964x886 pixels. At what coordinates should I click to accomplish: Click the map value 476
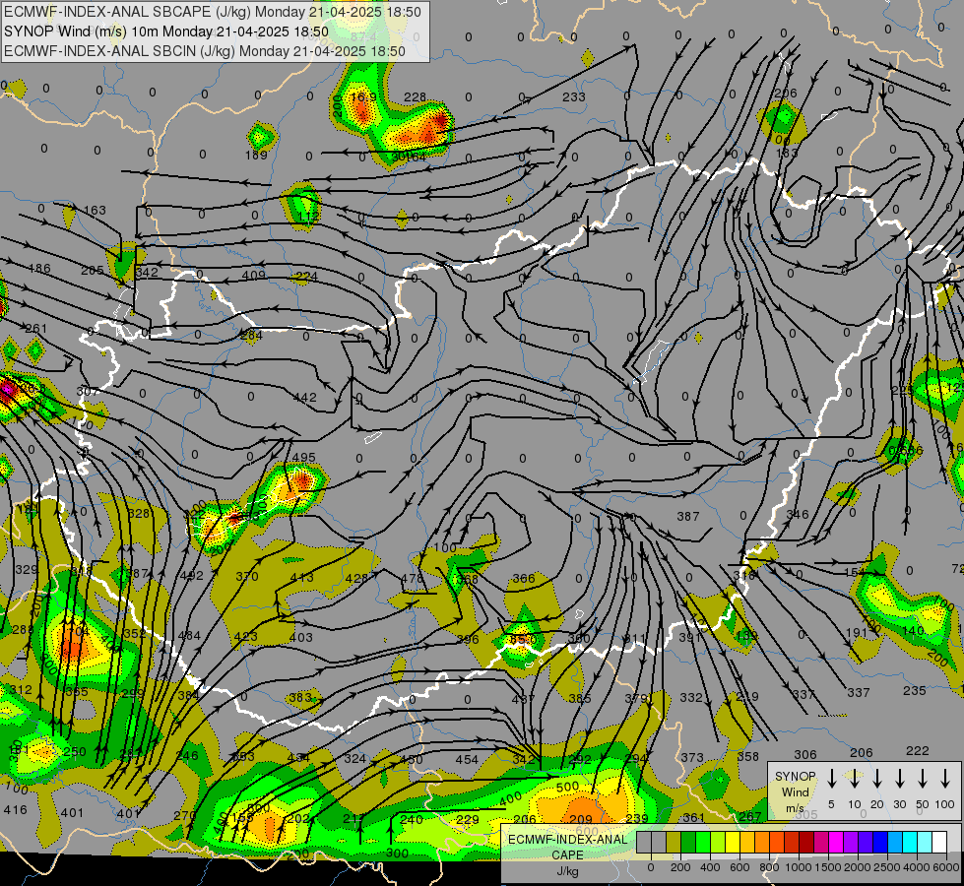(412, 578)
